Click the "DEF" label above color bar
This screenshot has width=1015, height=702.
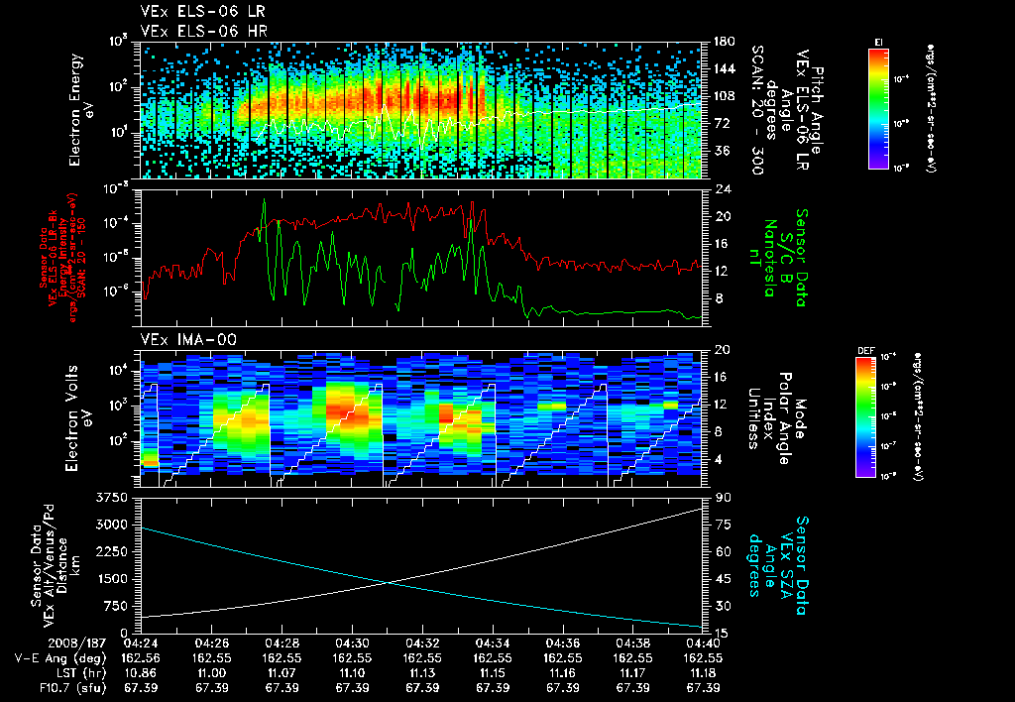pos(865,351)
